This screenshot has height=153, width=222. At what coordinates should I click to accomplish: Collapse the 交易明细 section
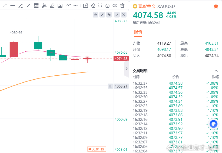pyautogui.click(x=216, y=71)
